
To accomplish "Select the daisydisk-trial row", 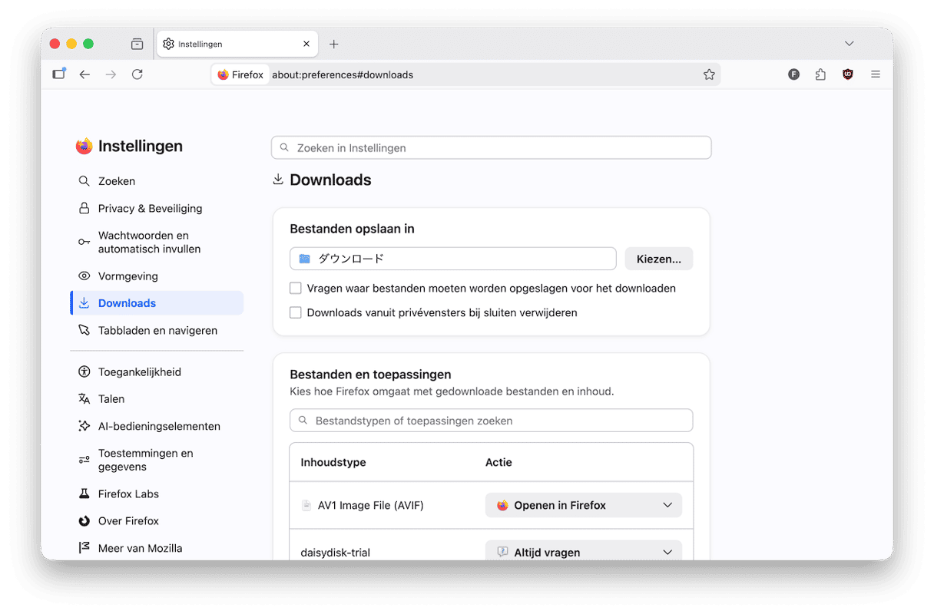I will 492,546.
